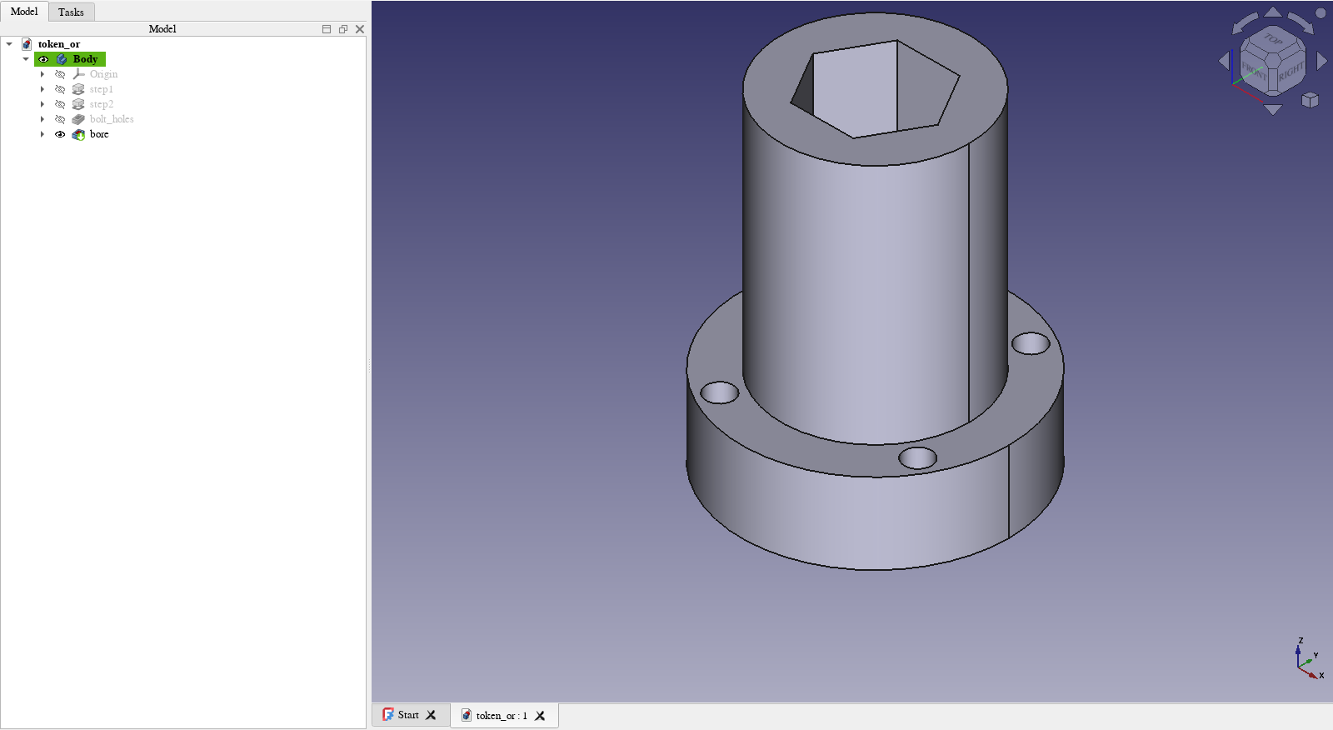1333x730 pixels.
Task: Expand the bolt_holes node
Action: pyautogui.click(x=42, y=119)
